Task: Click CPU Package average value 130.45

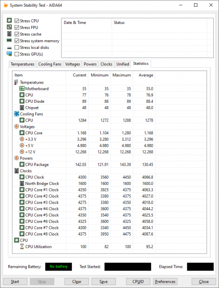Action: [147, 165]
